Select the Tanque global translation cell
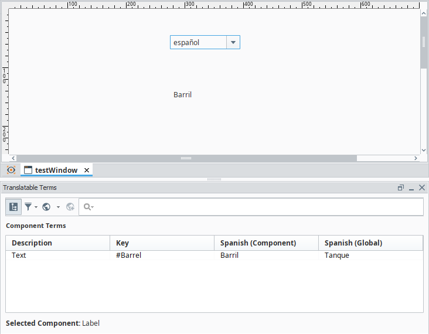The image size is (429, 334). point(337,255)
